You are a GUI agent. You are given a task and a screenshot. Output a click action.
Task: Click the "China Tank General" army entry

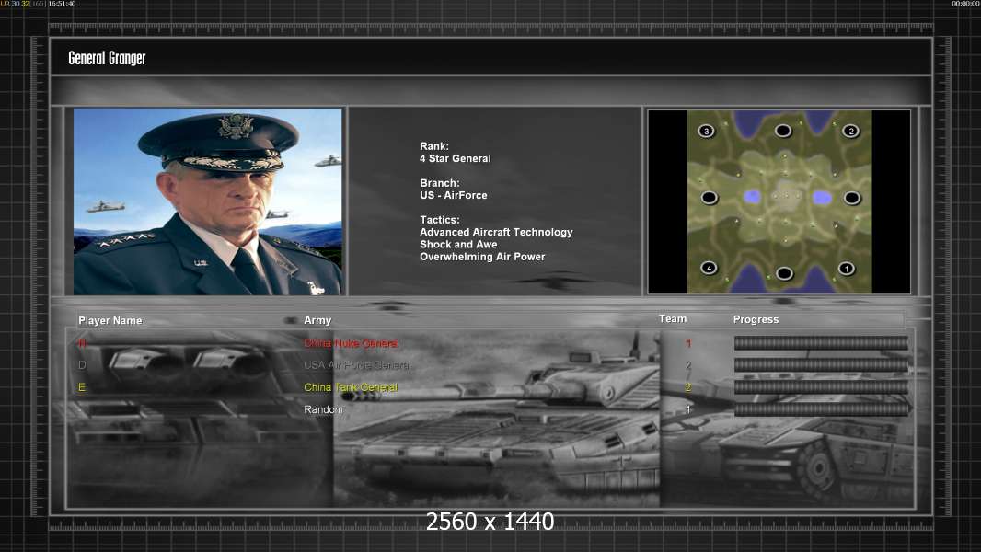351,387
